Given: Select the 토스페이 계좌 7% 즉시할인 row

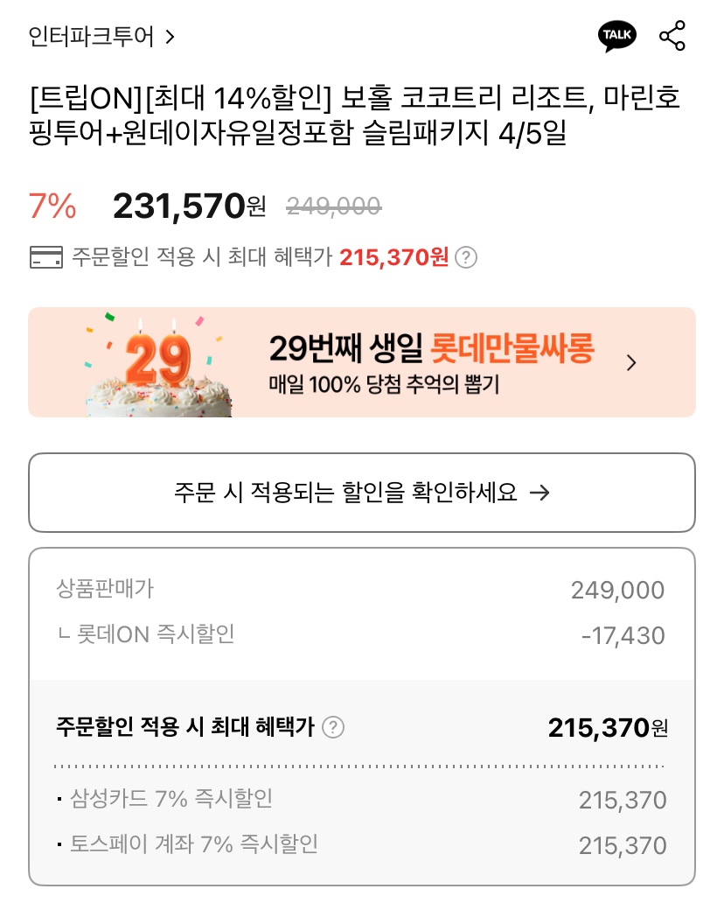Looking at the screenshot, I should coord(362,845).
